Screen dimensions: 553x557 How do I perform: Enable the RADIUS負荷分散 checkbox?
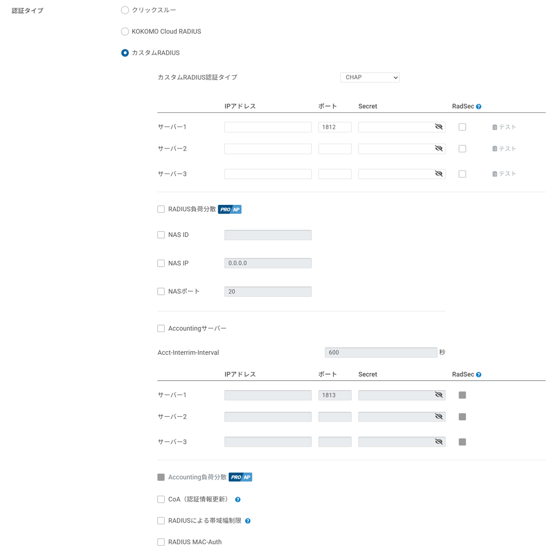161,209
